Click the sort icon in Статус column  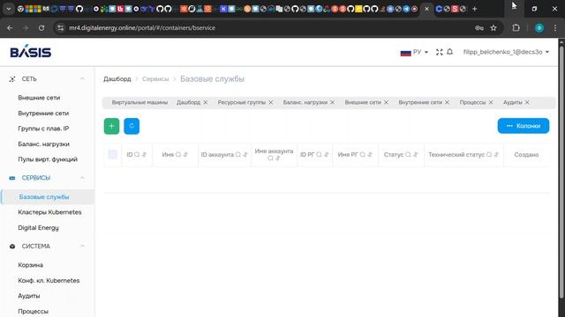pos(415,155)
